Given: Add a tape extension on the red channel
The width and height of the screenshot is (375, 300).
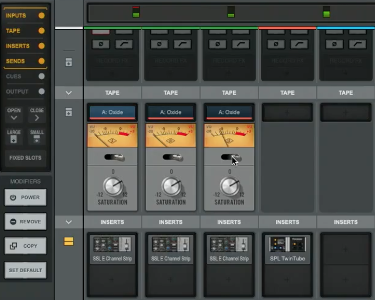Looking at the screenshot, I should click(288, 112).
